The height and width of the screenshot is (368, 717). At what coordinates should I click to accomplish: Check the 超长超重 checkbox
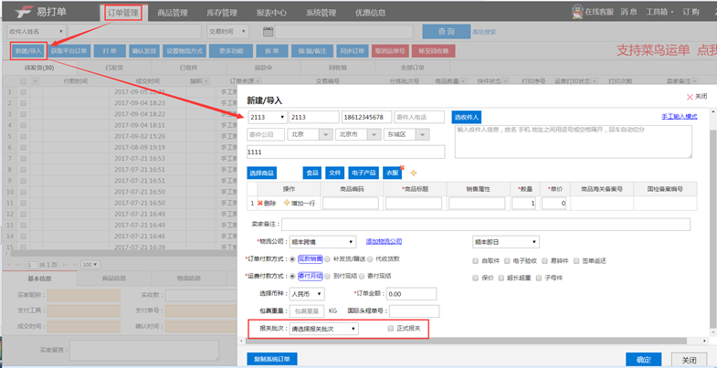[501, 278]
